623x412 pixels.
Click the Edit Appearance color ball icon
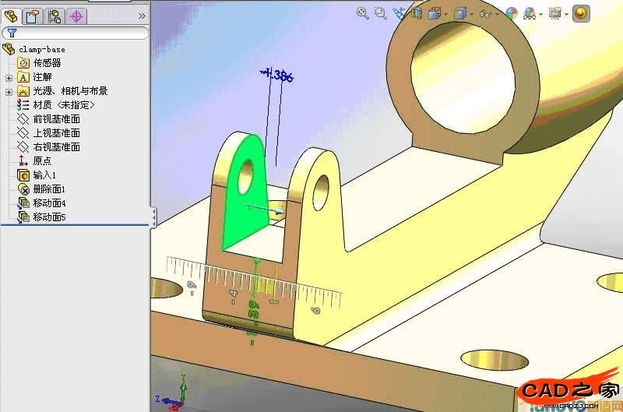pyautogui.click(x=511, y=12)
